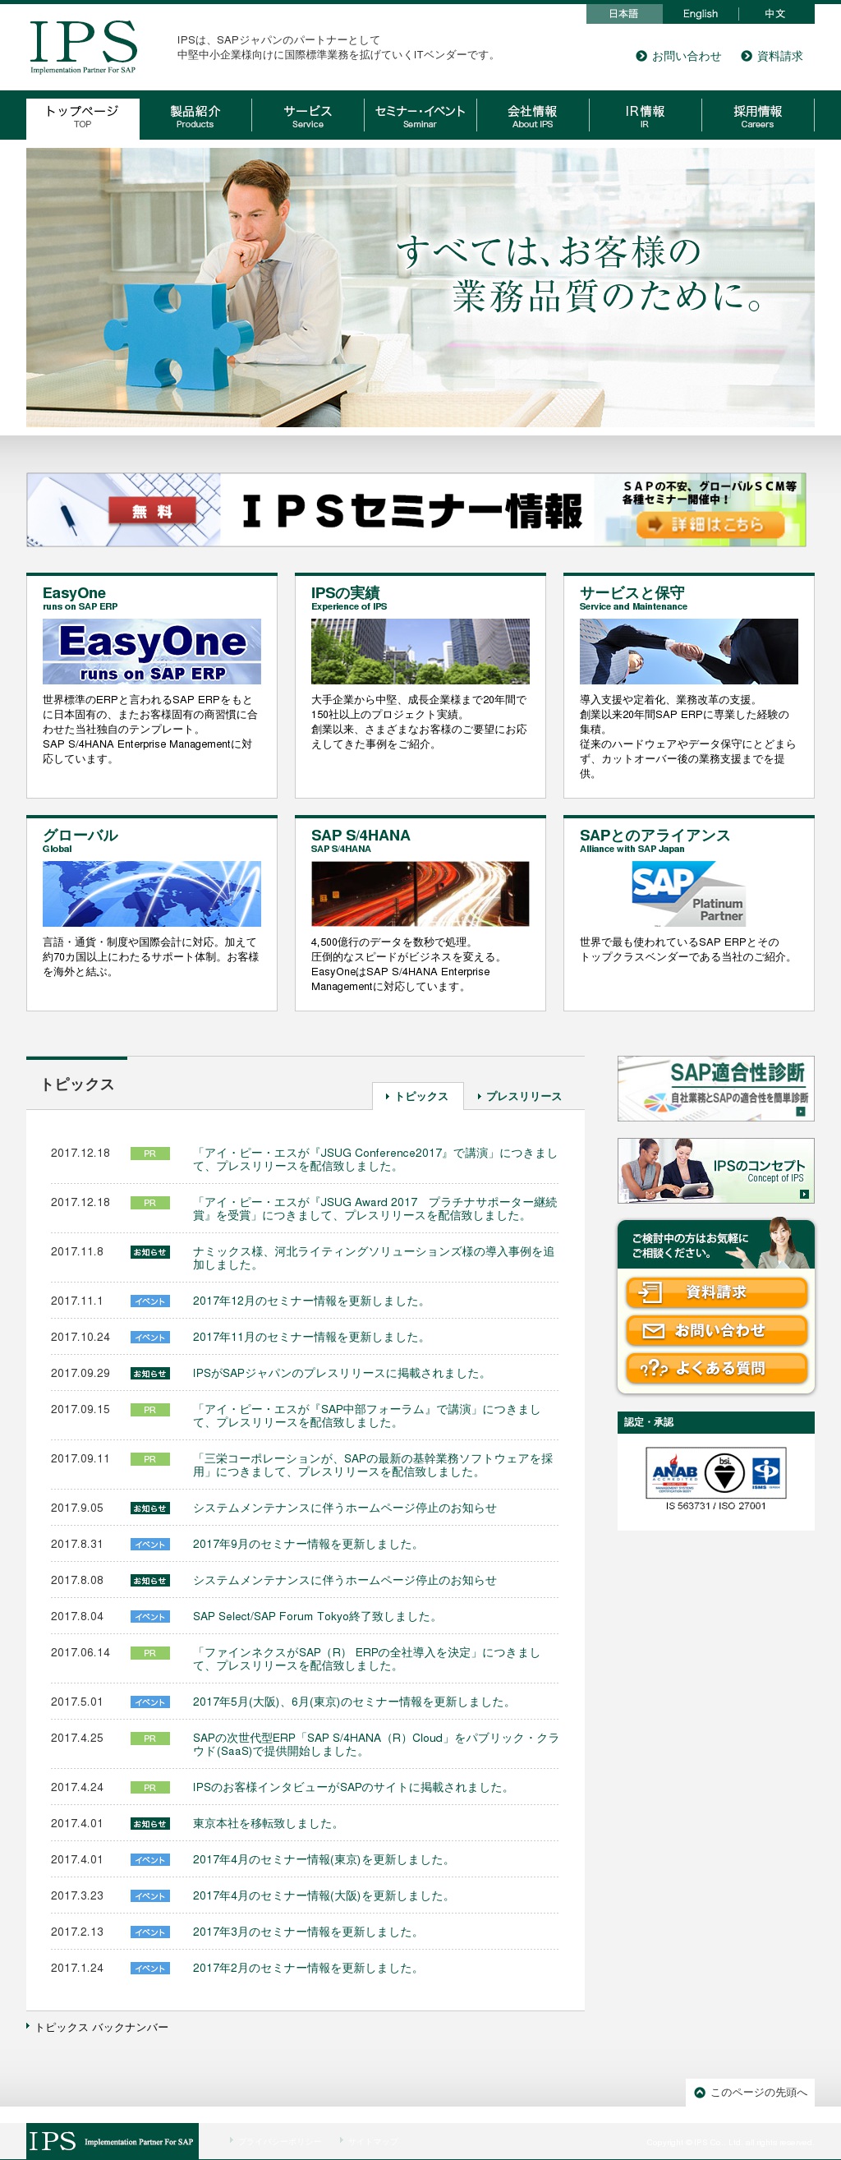Open the セミナー・イベント Seminar menu
841x2160 pixels.
point(420,117)
